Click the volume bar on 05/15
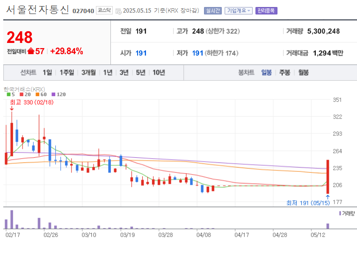 click(x=328, y=226)
